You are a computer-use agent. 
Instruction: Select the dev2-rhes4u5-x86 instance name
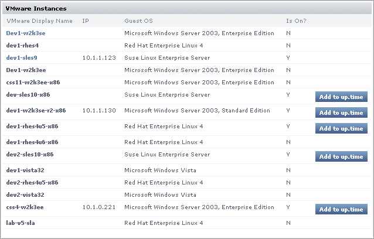tap(32, 182)
